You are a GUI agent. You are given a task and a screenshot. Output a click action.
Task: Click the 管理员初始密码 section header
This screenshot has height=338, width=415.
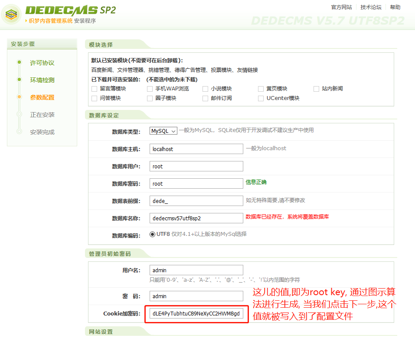[110, 254]
